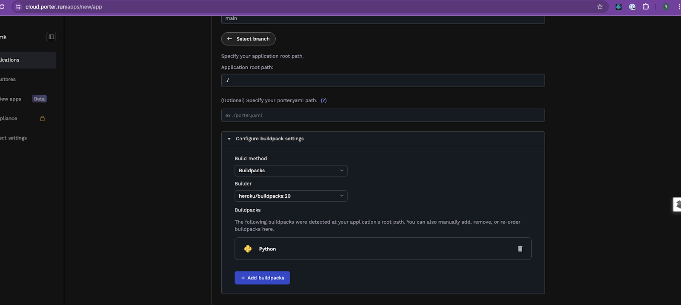The height and width of the screenshot is (305, 681).
Task: Open Project settings in the sidebar
Action: [13, 138]
